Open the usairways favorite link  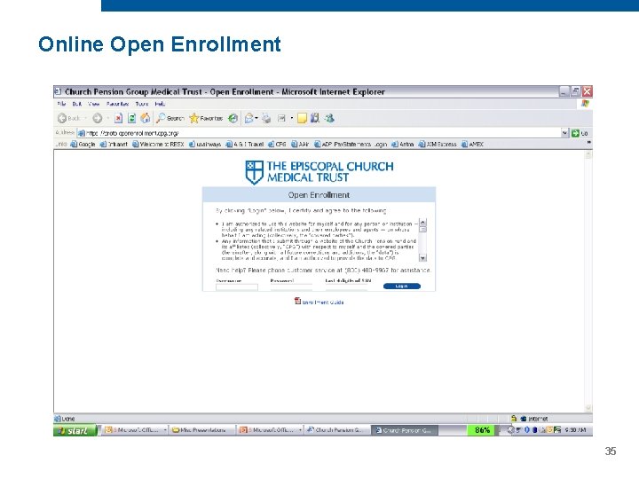tap(205, 145)
